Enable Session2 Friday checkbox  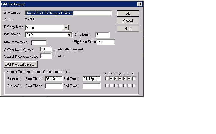tap(129, 85)
